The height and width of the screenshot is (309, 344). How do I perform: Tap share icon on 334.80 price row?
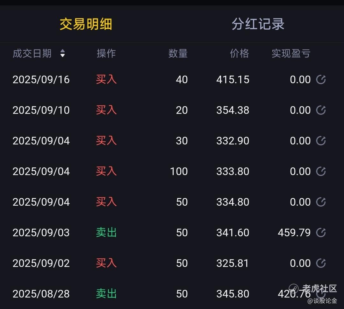[x=321, y=202]
